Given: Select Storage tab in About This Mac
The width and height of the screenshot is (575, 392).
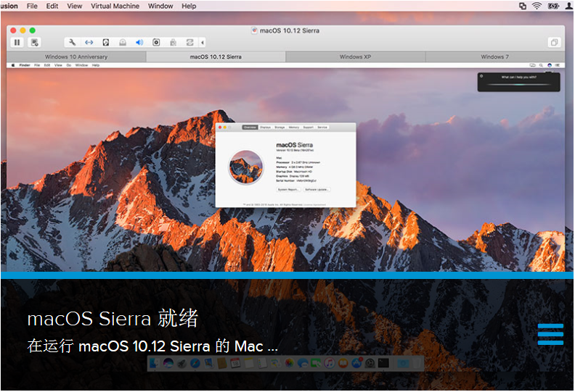Looking at the screenshot, I should coord(280,128).
